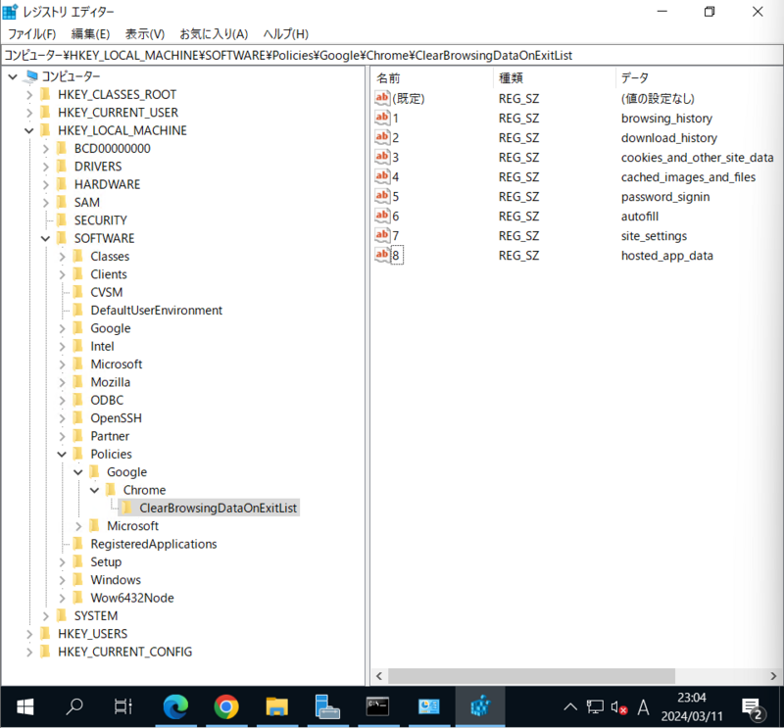Screen dimensions: 784x728
Task: Launch Microsoft Edge from taskbar
Action: 175,706
